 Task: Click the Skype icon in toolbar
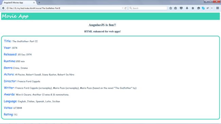click(203, 8)
